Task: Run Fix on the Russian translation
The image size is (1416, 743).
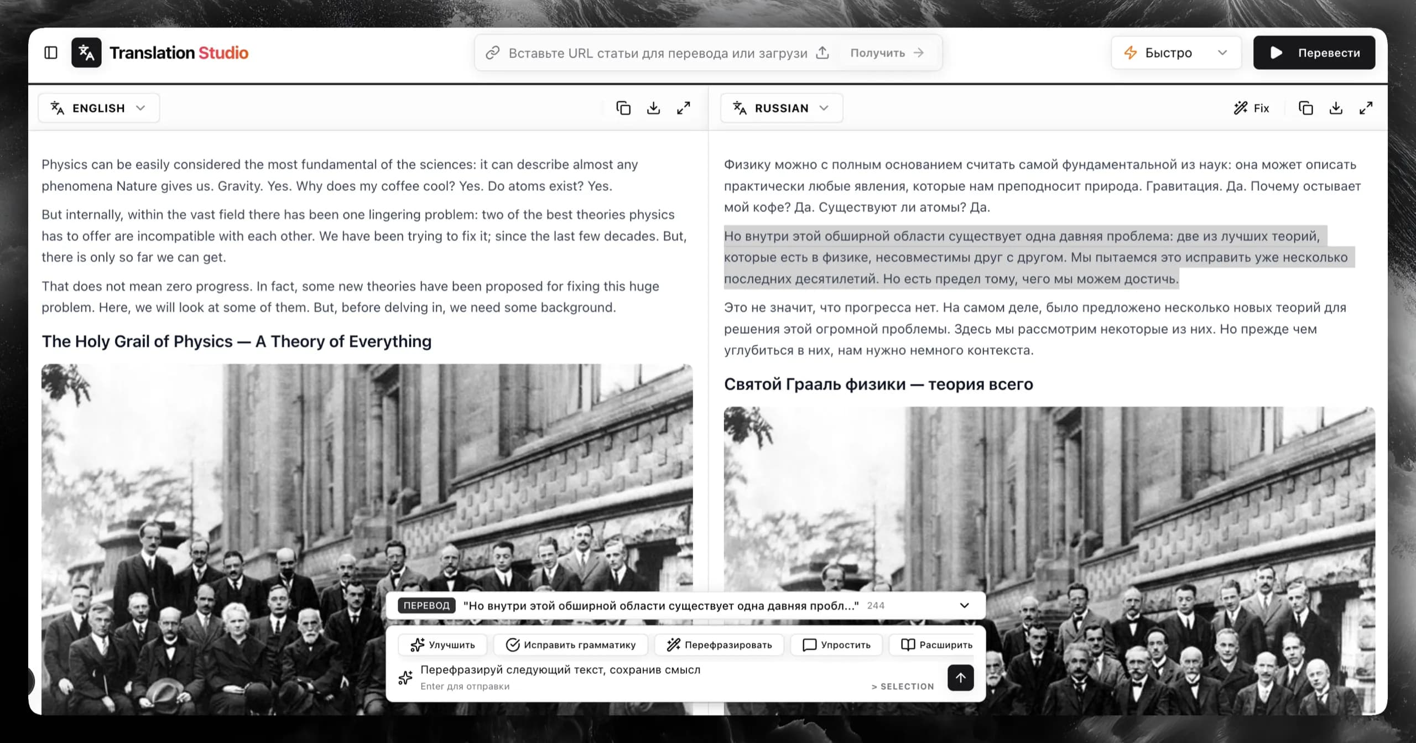Action: (1252, 108)
